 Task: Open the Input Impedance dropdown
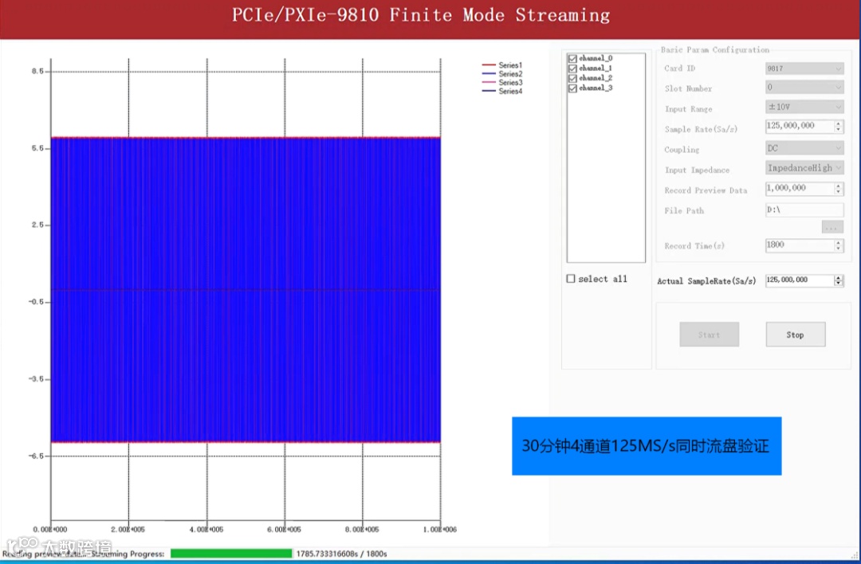804,168
